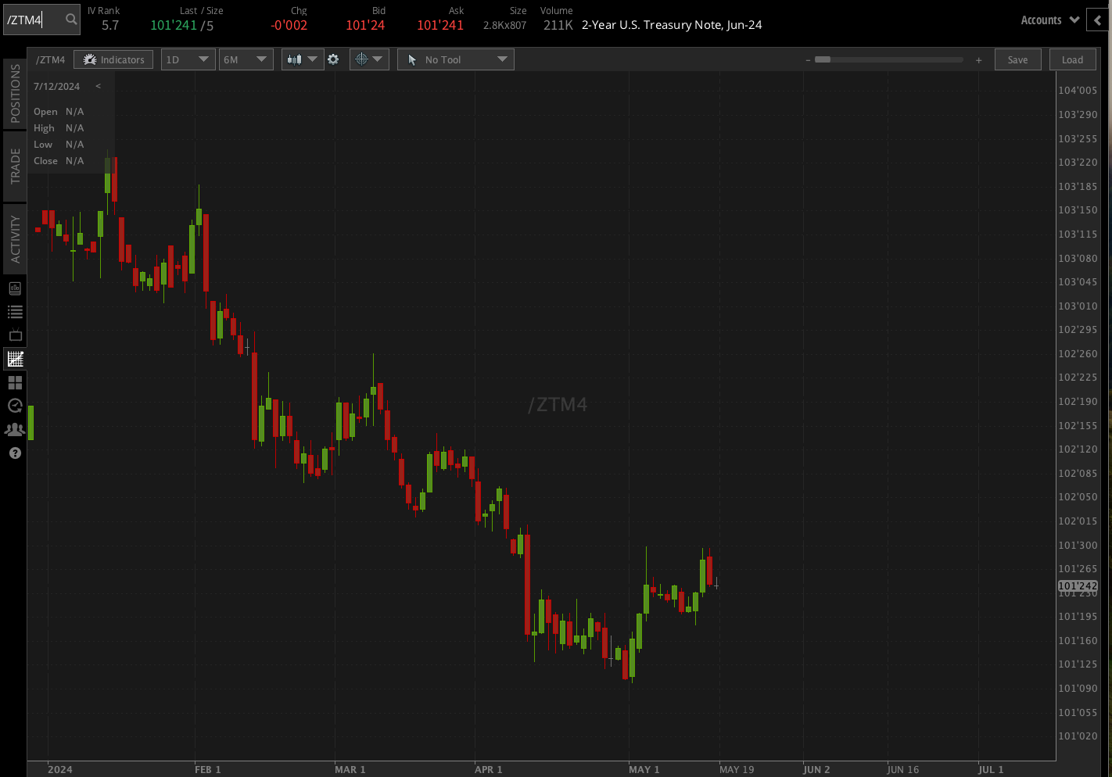Click the 104'005 price axis label
This screenshot has width=1112, height=777.
coord(1078,91)
